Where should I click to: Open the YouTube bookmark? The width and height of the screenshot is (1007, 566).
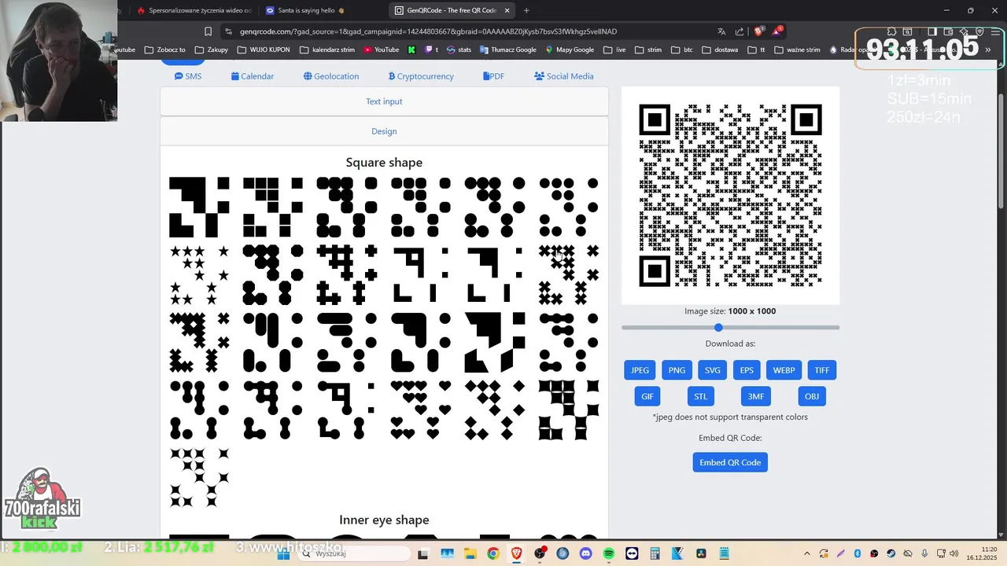[381, 50]
